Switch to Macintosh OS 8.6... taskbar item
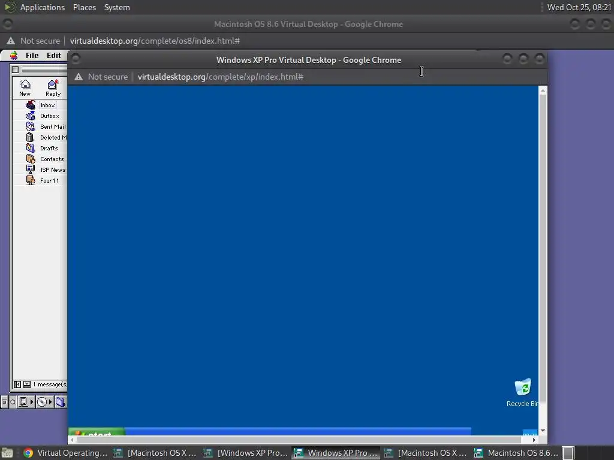 click(x=516, y=453)
